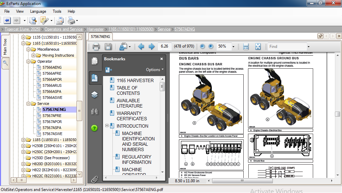Open the 1165 HARVESTER bookmark
The height and width of the screenshot is (193, 342).
pyautogui.click(x=135, y=80)
